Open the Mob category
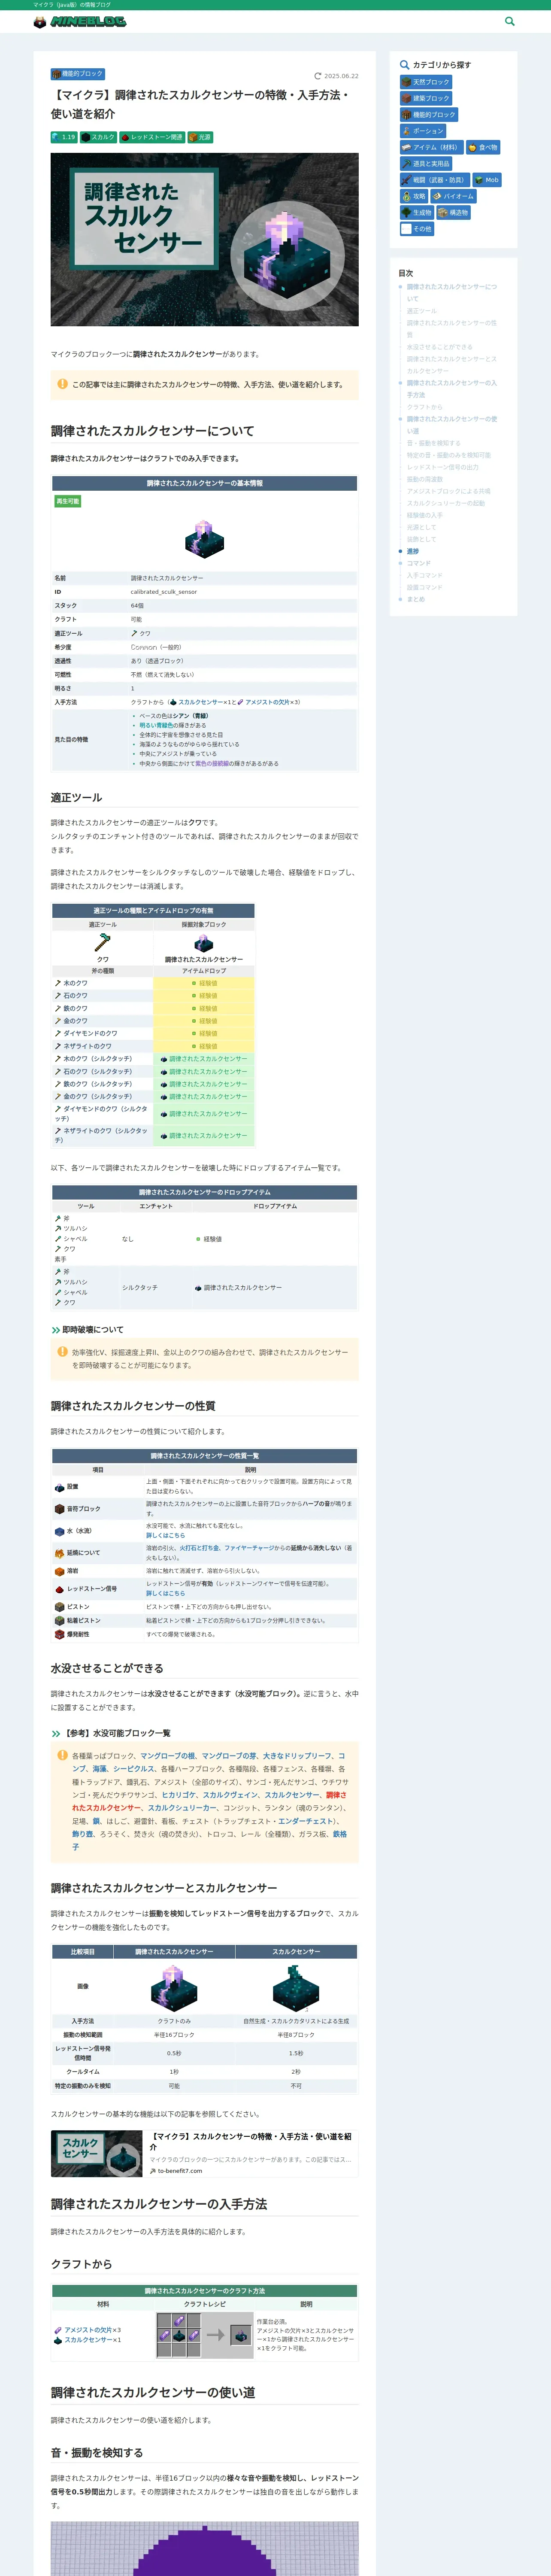 [x=487, y=180]
